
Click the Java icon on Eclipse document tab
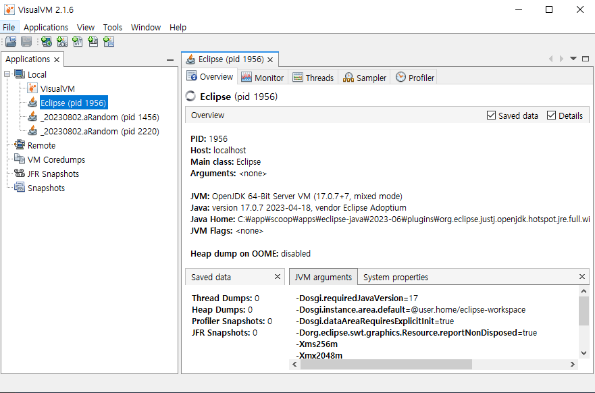[x=191, y=59]
